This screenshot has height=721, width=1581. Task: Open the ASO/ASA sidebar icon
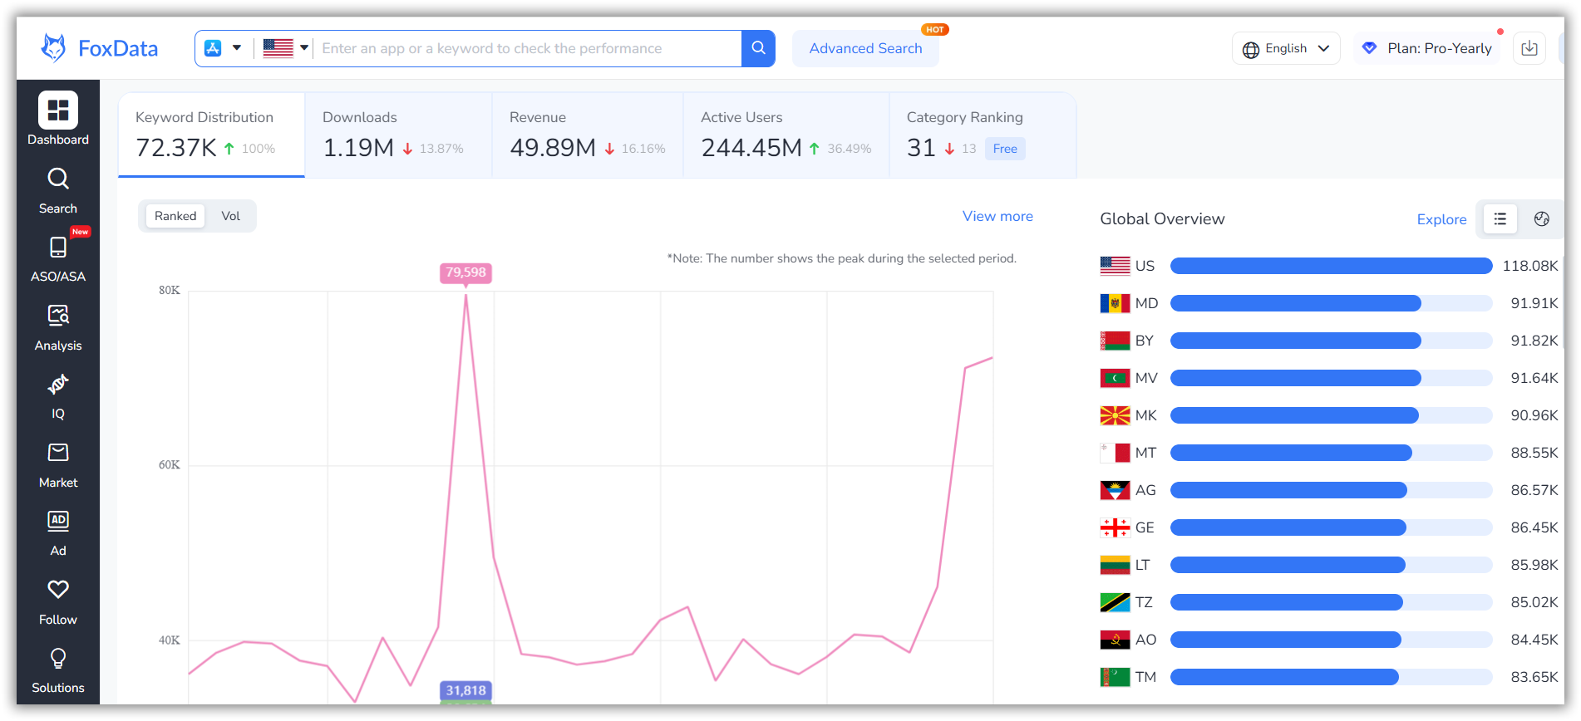pyautogui.click(x=58, y=248)
